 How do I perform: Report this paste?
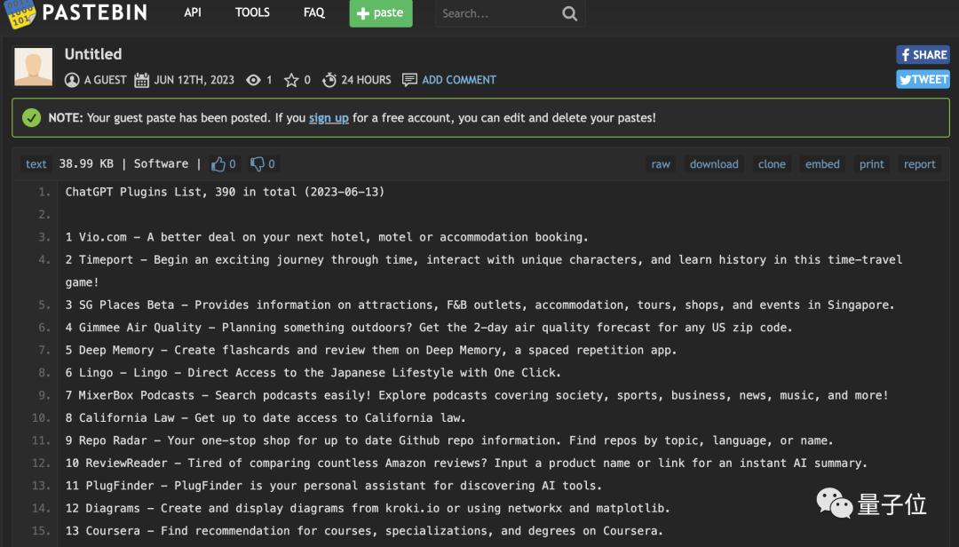click(919, 164)
